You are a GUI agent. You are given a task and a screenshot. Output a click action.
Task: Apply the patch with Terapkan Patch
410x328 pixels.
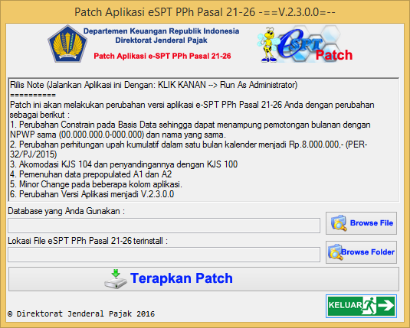point(204,278)
